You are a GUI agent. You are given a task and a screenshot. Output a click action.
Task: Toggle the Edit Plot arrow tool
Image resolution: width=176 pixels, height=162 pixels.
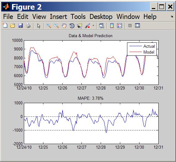pyautogui.click(x=39, y=26)
